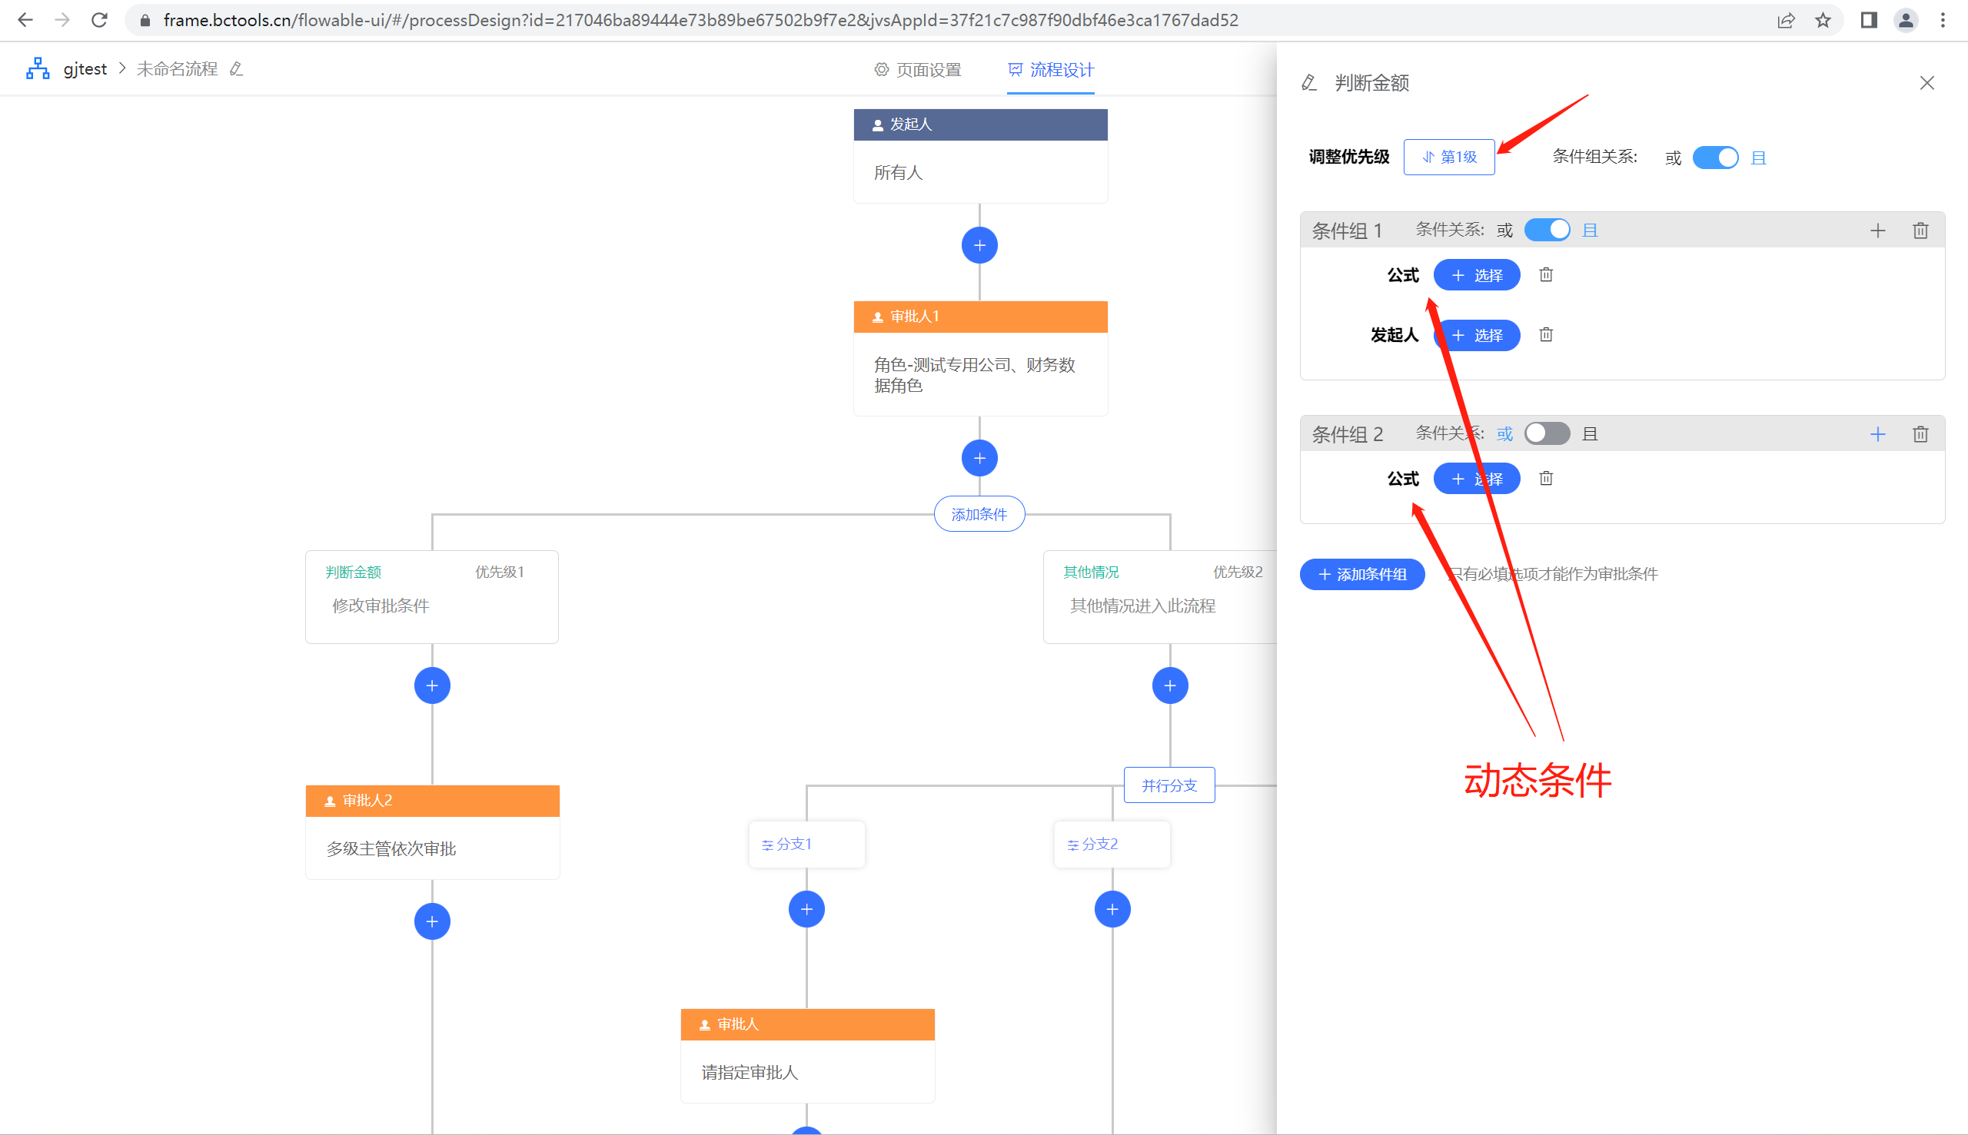Screen dimensions: 1968x1135
Task: Select the 审批人2 approval node
Action: click(x=432, y=832)
